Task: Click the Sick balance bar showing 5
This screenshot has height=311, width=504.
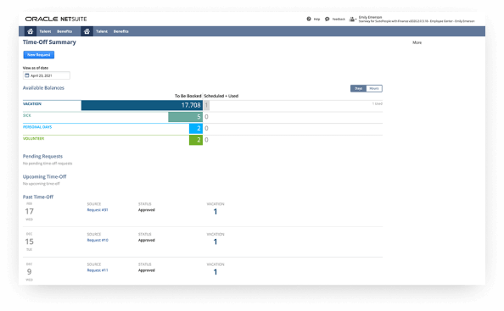Action: click(x=185, y=117)
